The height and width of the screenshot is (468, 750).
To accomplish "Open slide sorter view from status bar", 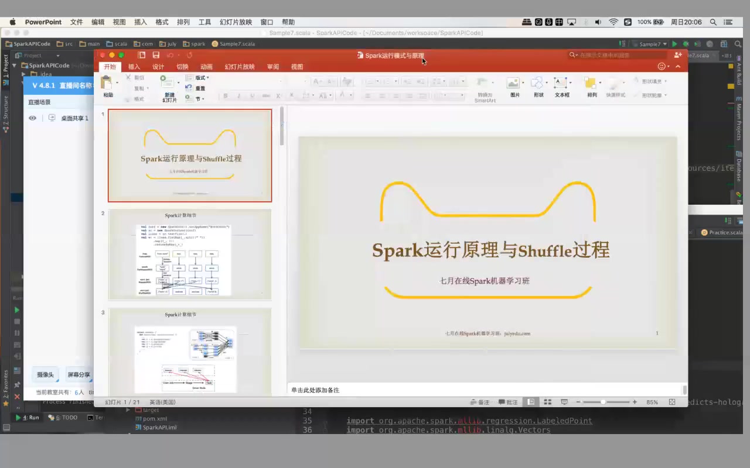I will coord(547,402).
